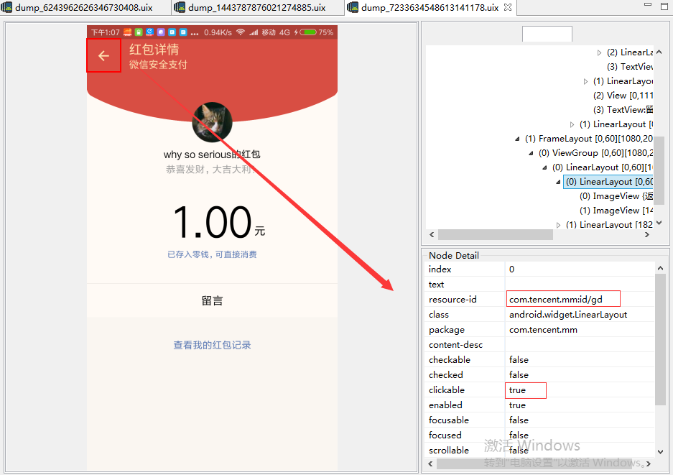673x475 pixels.
Task: Click the index row value 0
Action: [x=511, y=269]
